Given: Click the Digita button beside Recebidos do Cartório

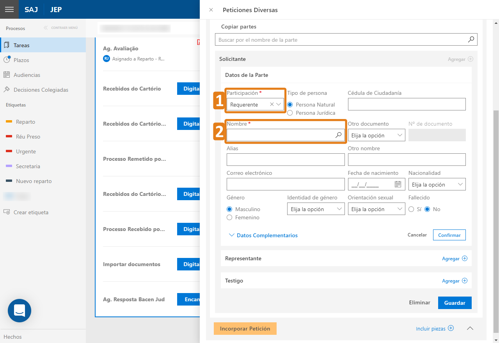Looking at the screenshot, I should click(x=189, y=89).
